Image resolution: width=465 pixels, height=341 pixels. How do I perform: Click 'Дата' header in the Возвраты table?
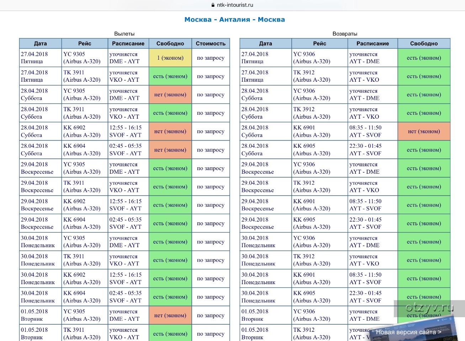[x=265, y=43]
